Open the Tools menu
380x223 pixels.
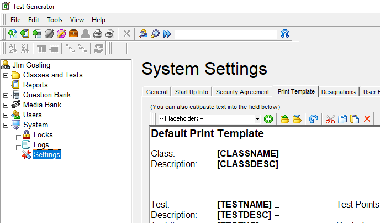pyautogui.click(x=55, y=20)
